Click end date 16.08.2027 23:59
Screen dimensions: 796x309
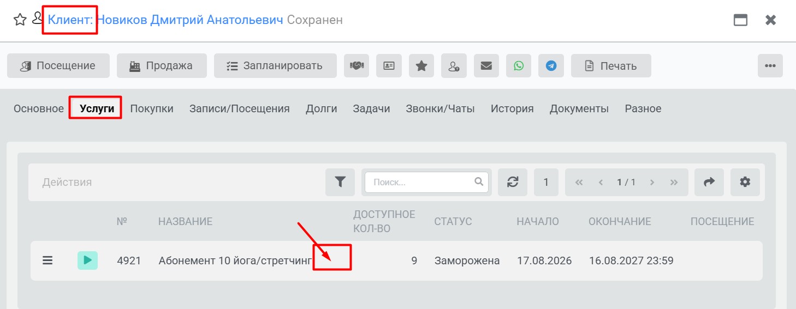[631, 260]
